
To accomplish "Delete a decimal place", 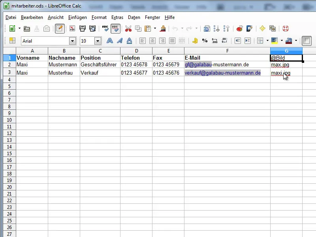I will (x=224, y=41).
